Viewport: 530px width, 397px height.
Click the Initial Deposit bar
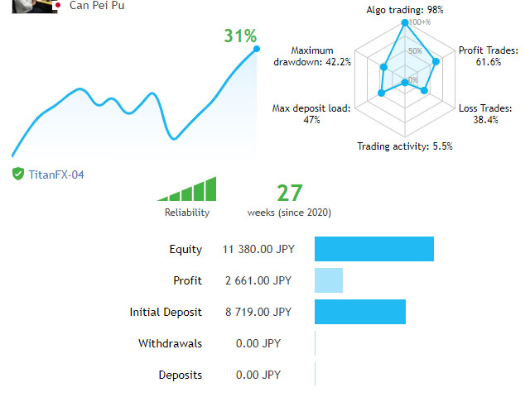click(360, 312)
